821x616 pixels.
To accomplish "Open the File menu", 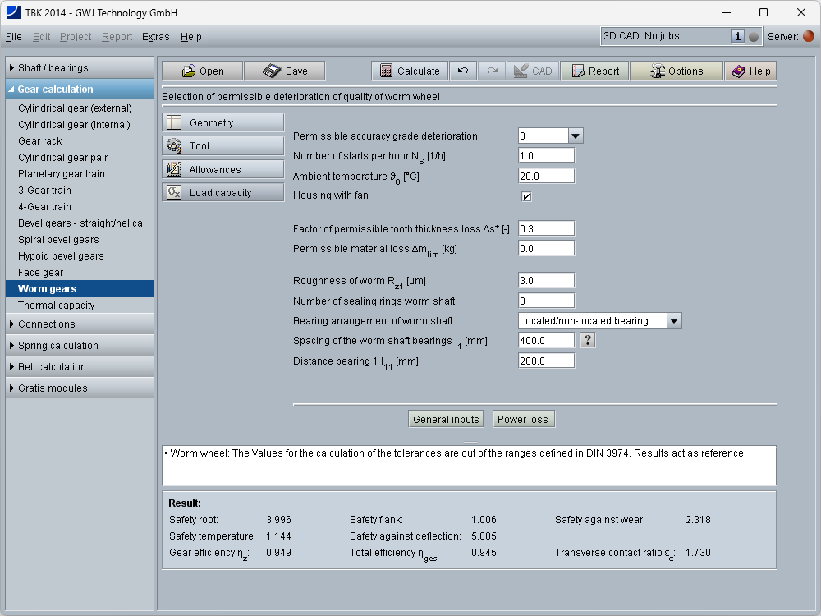I will coord(14,37).
